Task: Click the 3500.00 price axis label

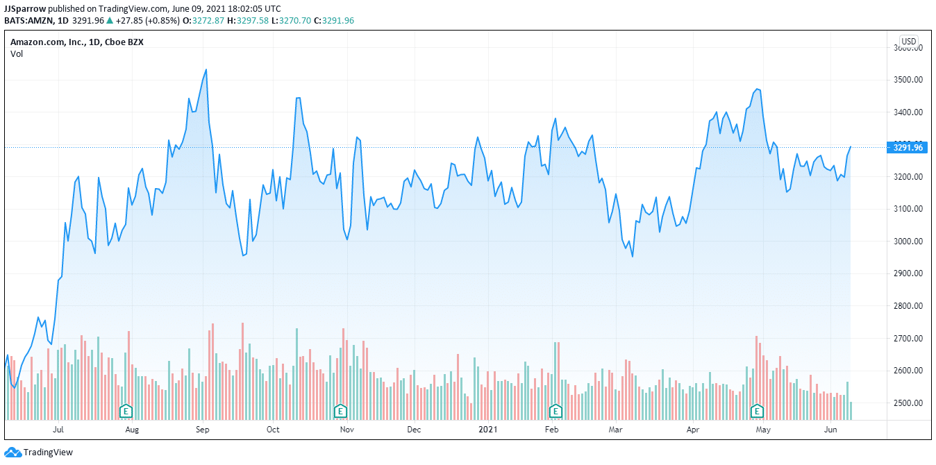Action: pyautogui.click(x=908, y=80)
